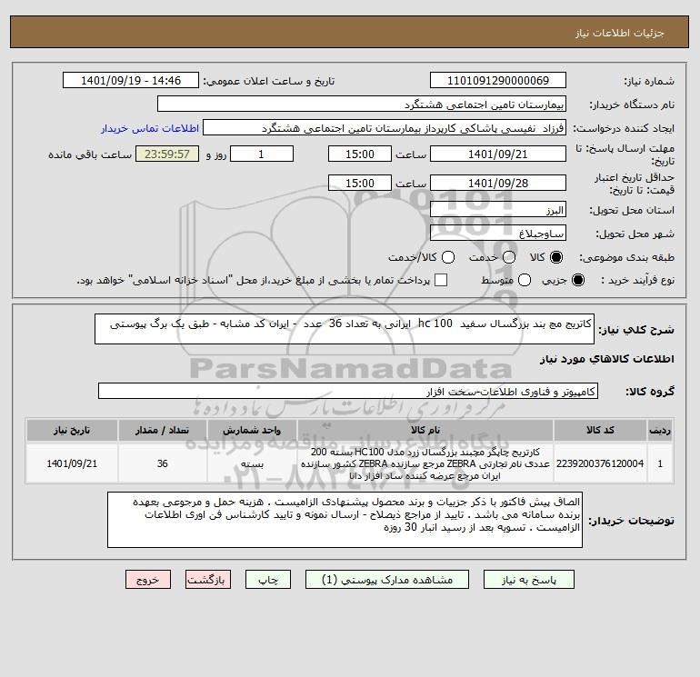Click the شرح کلی نیاز label
The image size is (700, 677).
(636, 330)
